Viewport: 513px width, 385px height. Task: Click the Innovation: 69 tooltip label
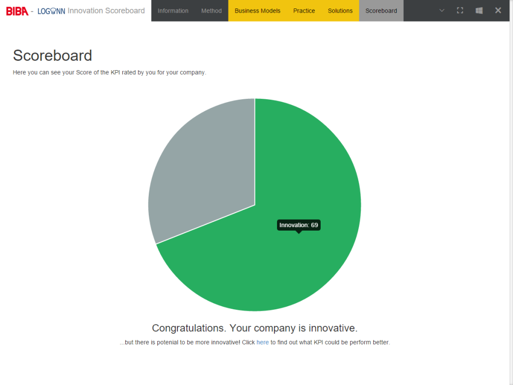(299, 225)
